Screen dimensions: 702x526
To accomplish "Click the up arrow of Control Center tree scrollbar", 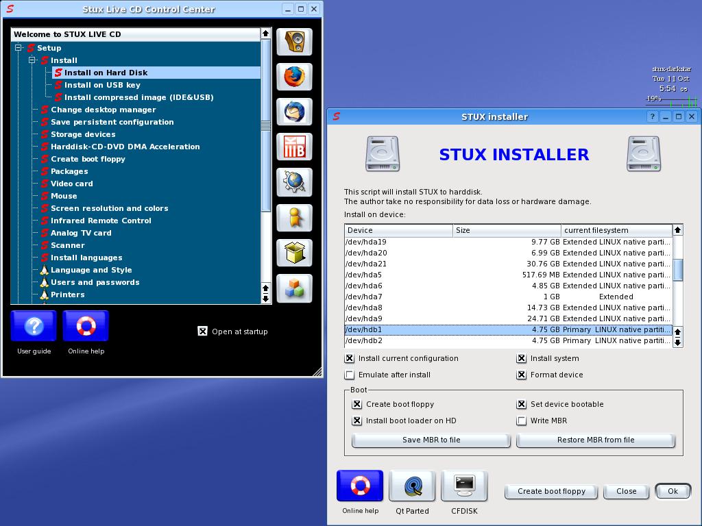I will 265,33.
